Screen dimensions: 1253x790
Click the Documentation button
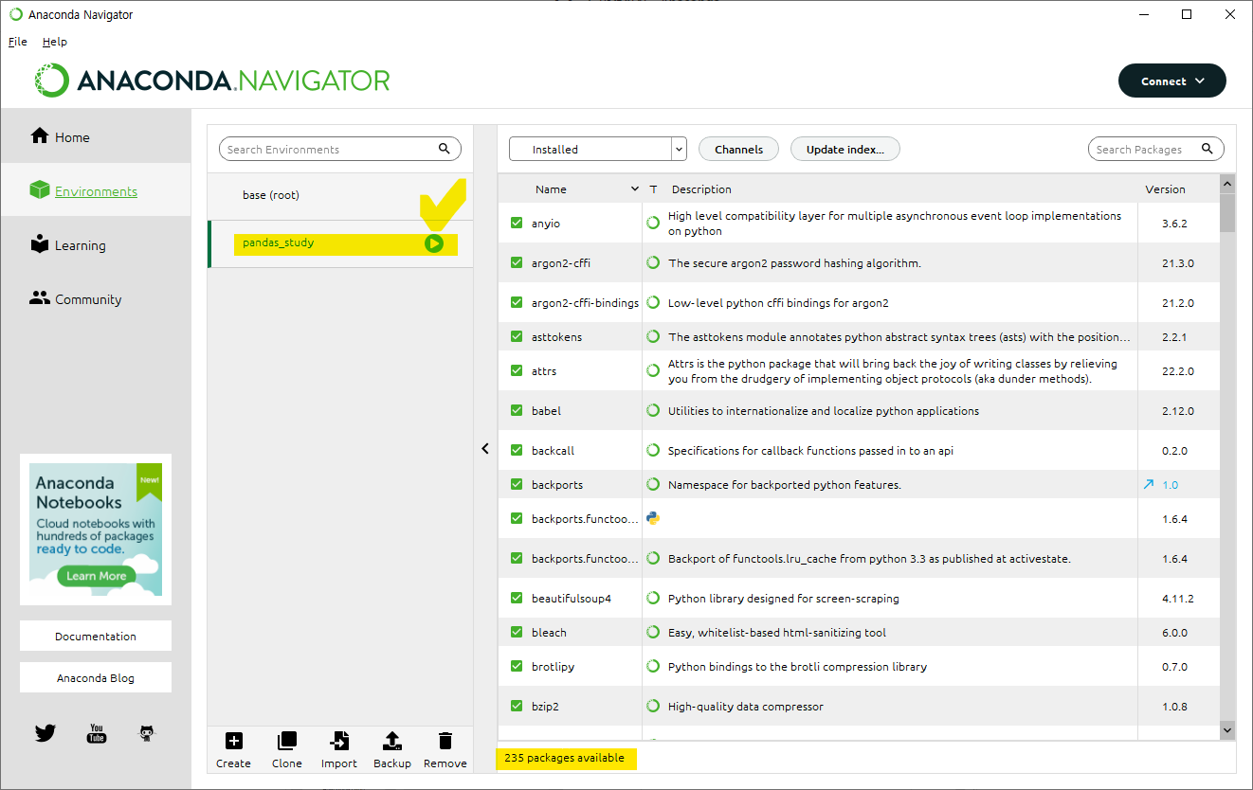point(96,636)
